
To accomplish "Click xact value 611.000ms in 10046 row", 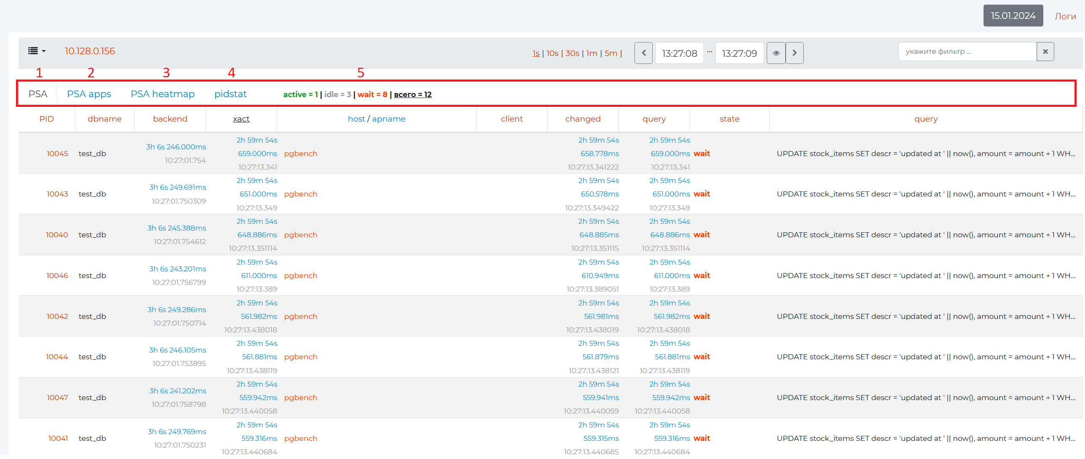I will pos(259,276).
